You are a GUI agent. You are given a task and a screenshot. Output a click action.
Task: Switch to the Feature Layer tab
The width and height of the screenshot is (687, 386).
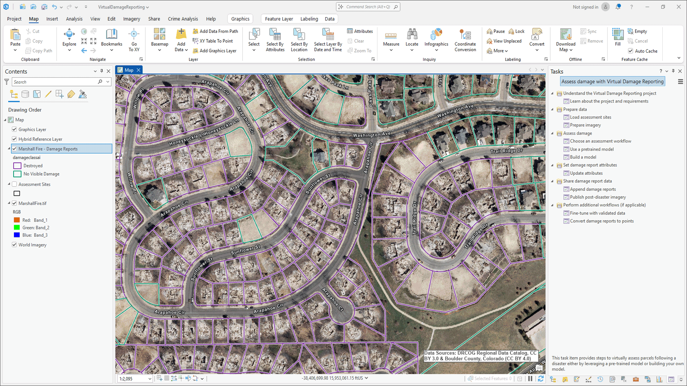(x=279, y=19)
